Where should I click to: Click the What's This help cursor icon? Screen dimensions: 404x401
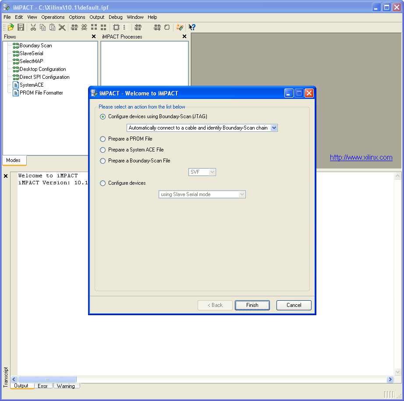tap(192, 27)
